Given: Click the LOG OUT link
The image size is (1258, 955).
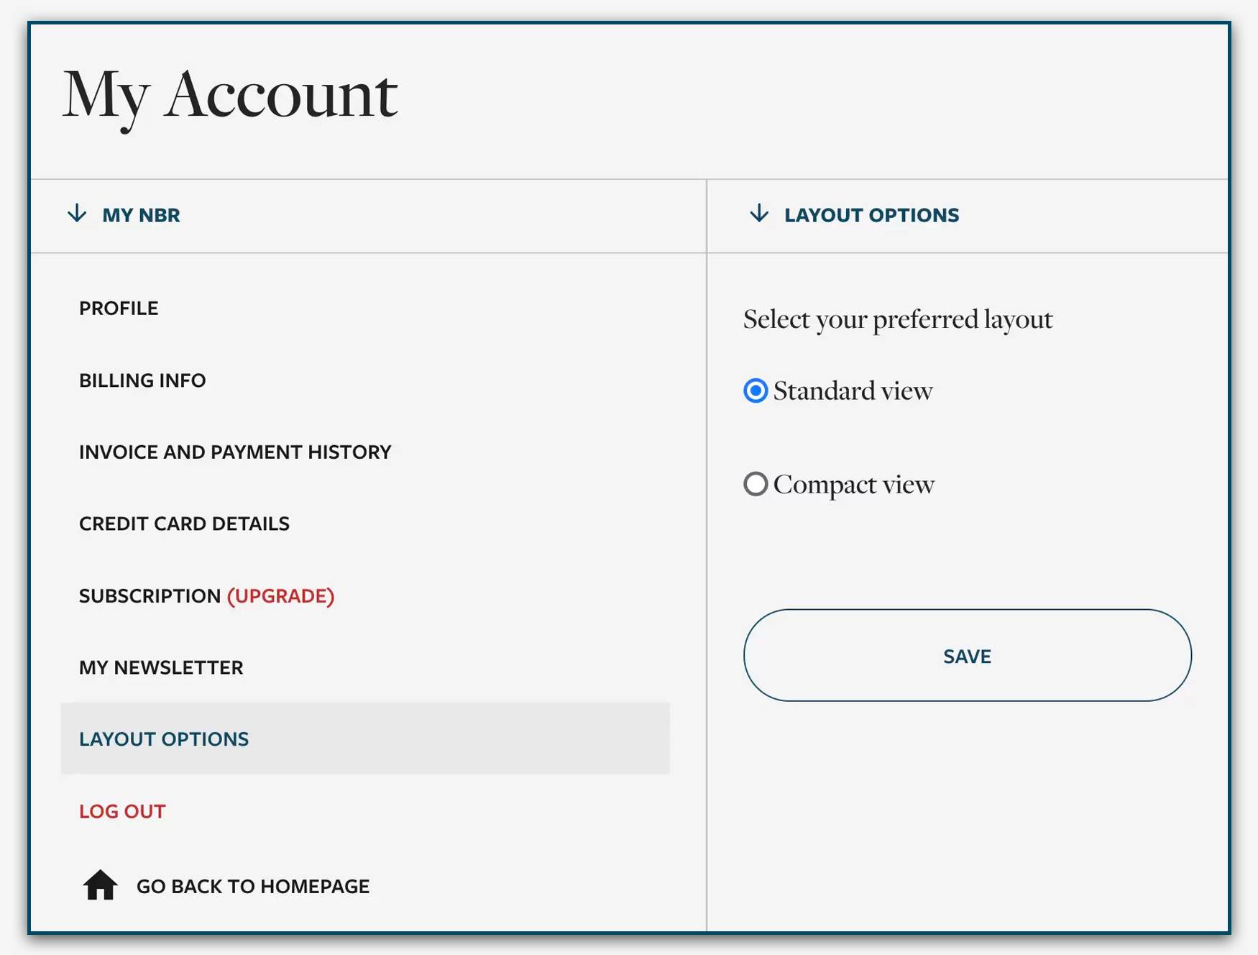Looking at the screenshot, I should click(x=122, y=812).
